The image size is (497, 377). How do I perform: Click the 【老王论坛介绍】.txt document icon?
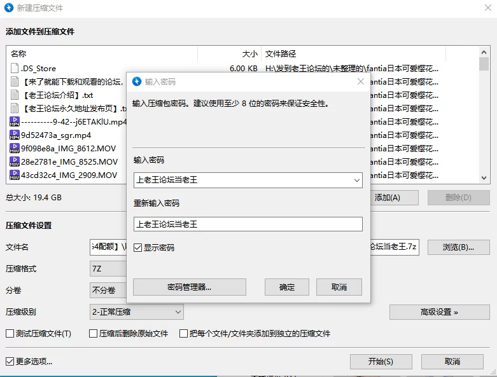pyautogui.click(x=15, y=95)
